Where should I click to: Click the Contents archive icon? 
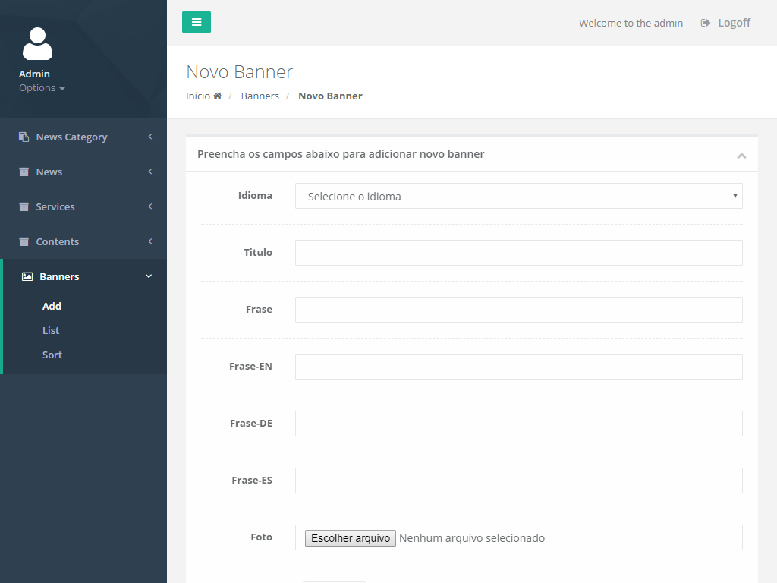coord(24,241)
